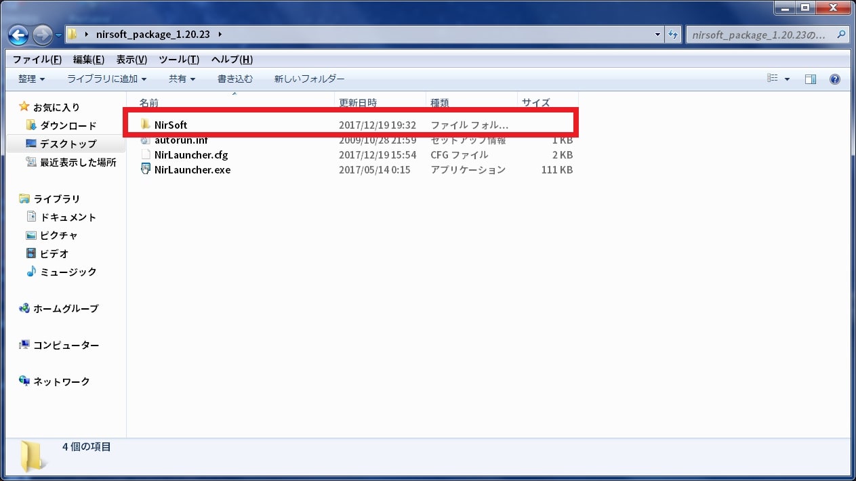Select the NirLauncher.cfg file icon

point(145,154)
